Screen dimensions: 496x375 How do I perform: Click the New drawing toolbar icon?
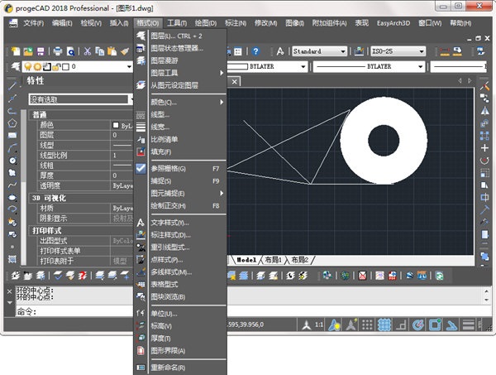[15, 51]
